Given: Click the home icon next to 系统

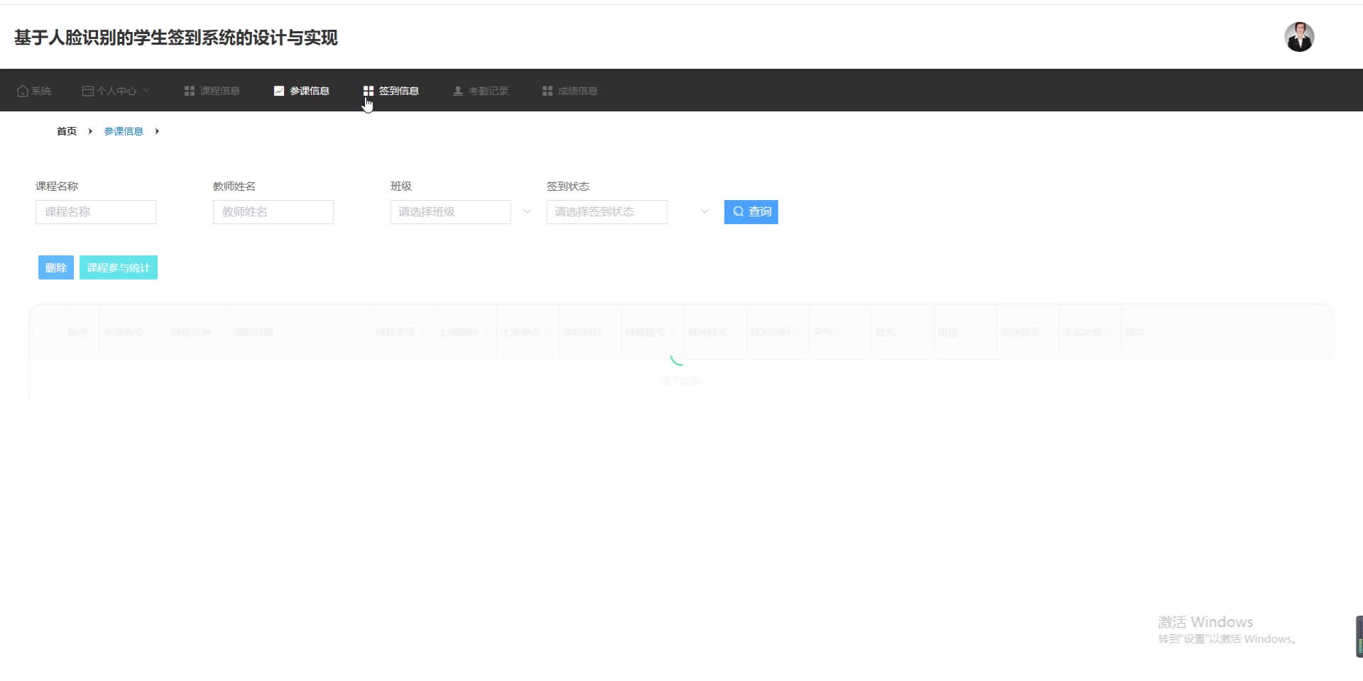Looking at the screenshot, I should tap(22, 91).
